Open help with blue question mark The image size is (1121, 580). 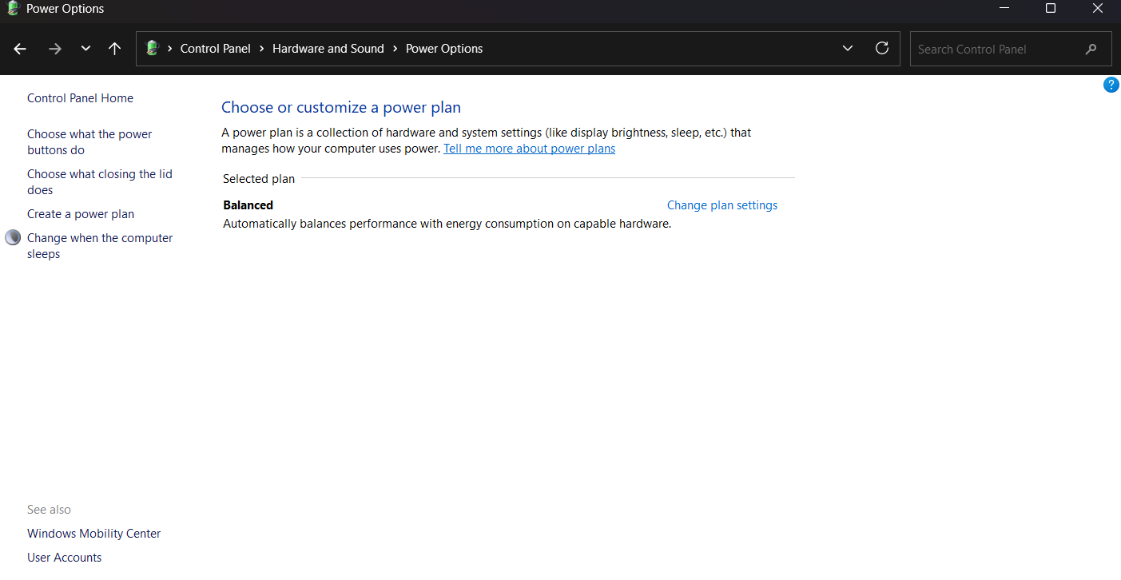click(1111, 85)
